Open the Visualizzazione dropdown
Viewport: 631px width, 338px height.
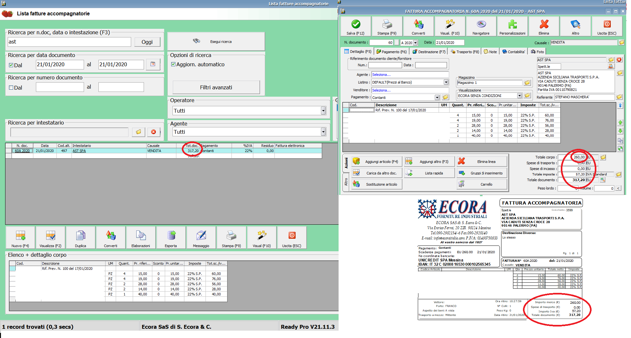point(519,96)
